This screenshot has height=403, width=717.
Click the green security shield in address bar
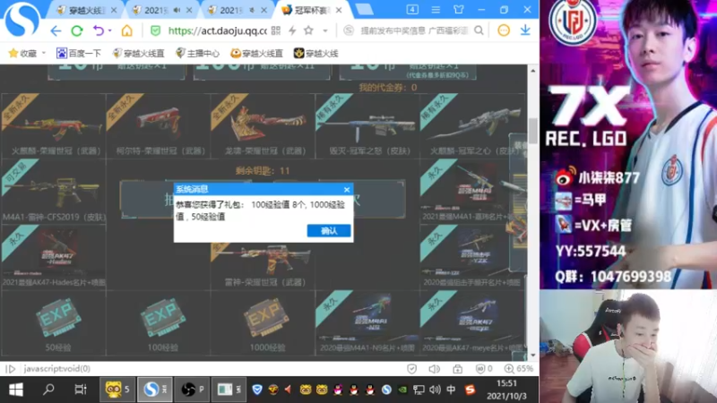[155, 30]
